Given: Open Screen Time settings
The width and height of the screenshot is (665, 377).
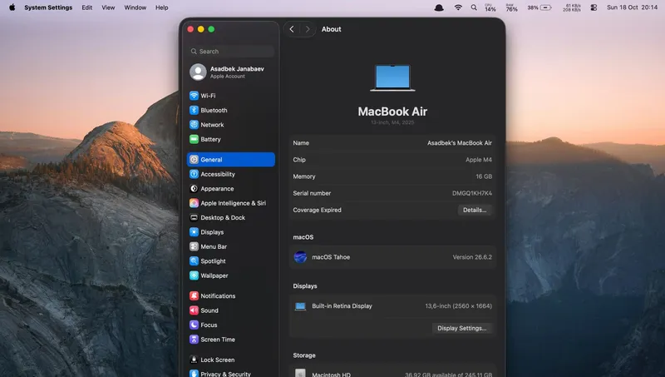Looking at the screenshot, I should pos(231,339).
